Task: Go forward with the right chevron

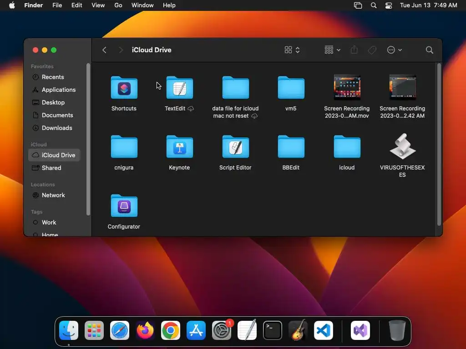Action: click(121, 50)
